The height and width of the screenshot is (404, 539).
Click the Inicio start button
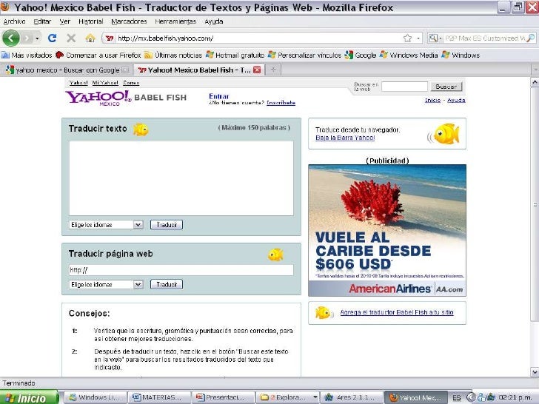point(30,397)
